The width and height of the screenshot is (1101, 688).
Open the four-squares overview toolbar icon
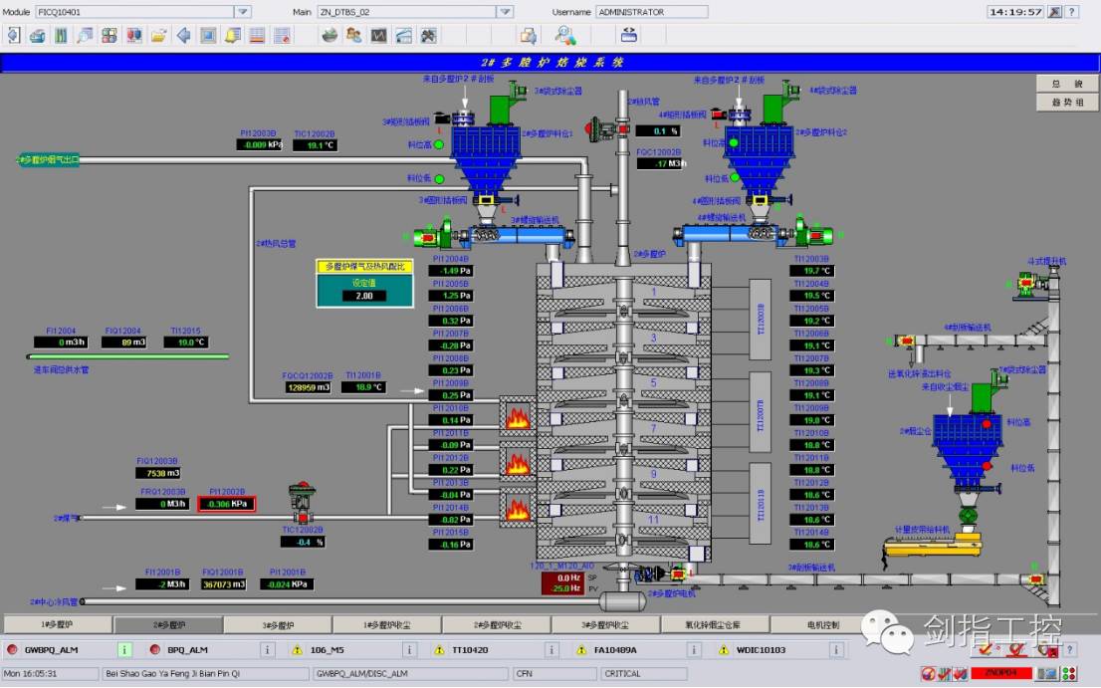pos(110,35)
